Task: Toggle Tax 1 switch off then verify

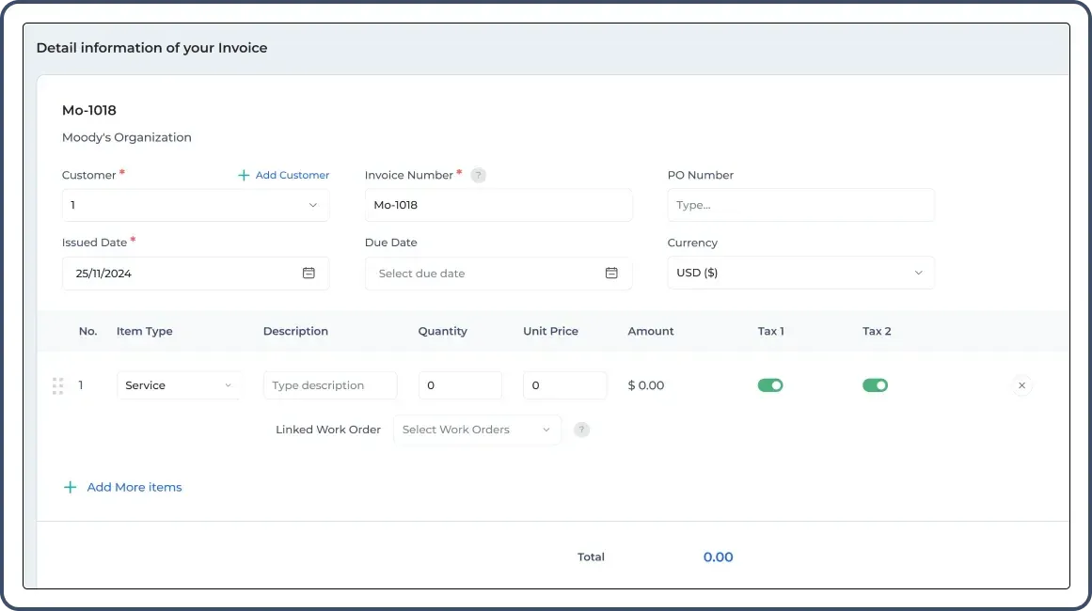Action: click(770, 384)
